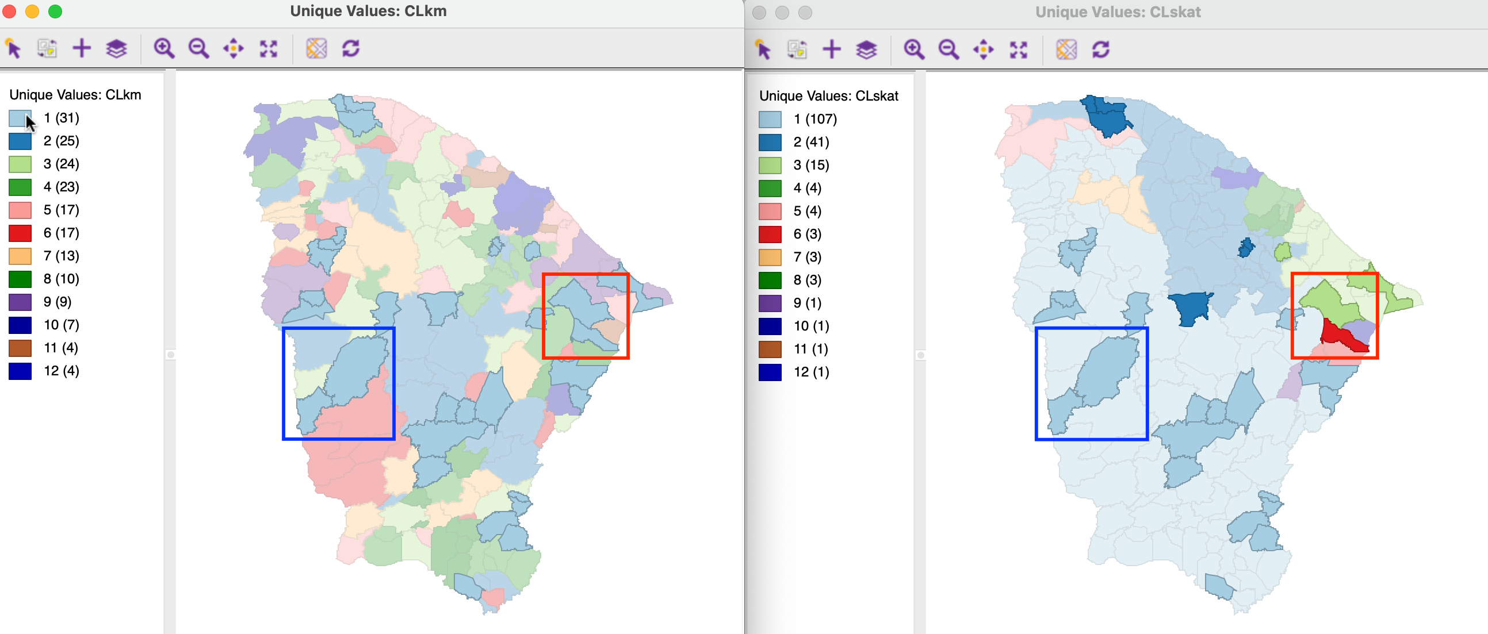Viewport: 1488px width, 634px height.
Task: Select '1 (31)' label in CLkm legend
Action: [x=61, y=118]
